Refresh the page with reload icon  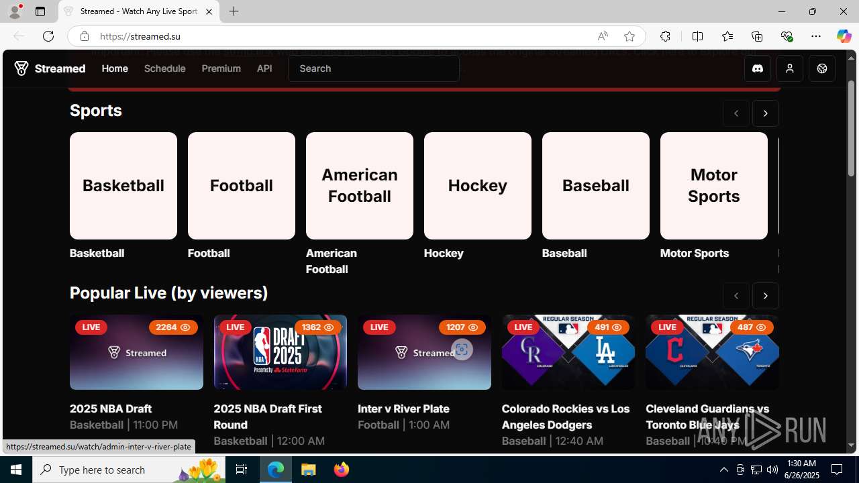[48, 36]
